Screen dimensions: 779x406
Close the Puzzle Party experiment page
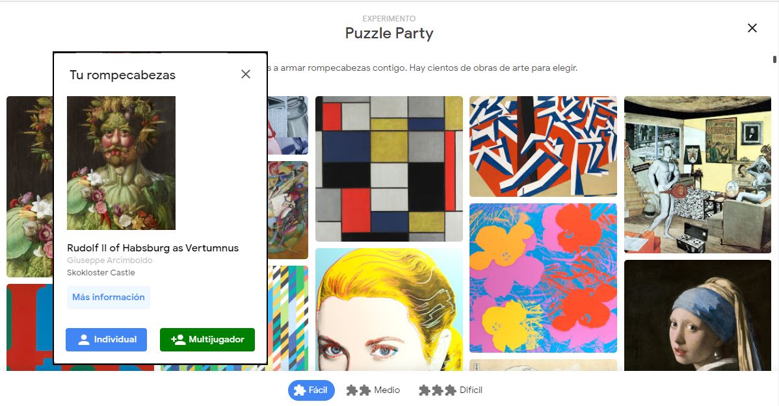[x=752, y=29]
